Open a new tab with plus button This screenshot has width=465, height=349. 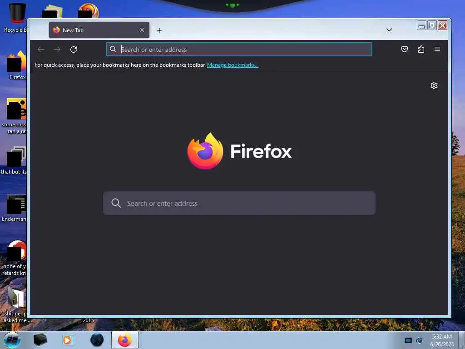click(159, 30)
